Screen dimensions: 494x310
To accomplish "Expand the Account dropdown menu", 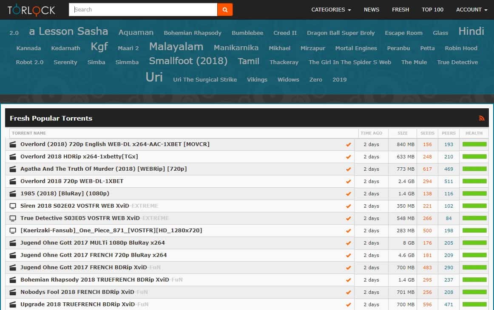I will coord(471,10).
